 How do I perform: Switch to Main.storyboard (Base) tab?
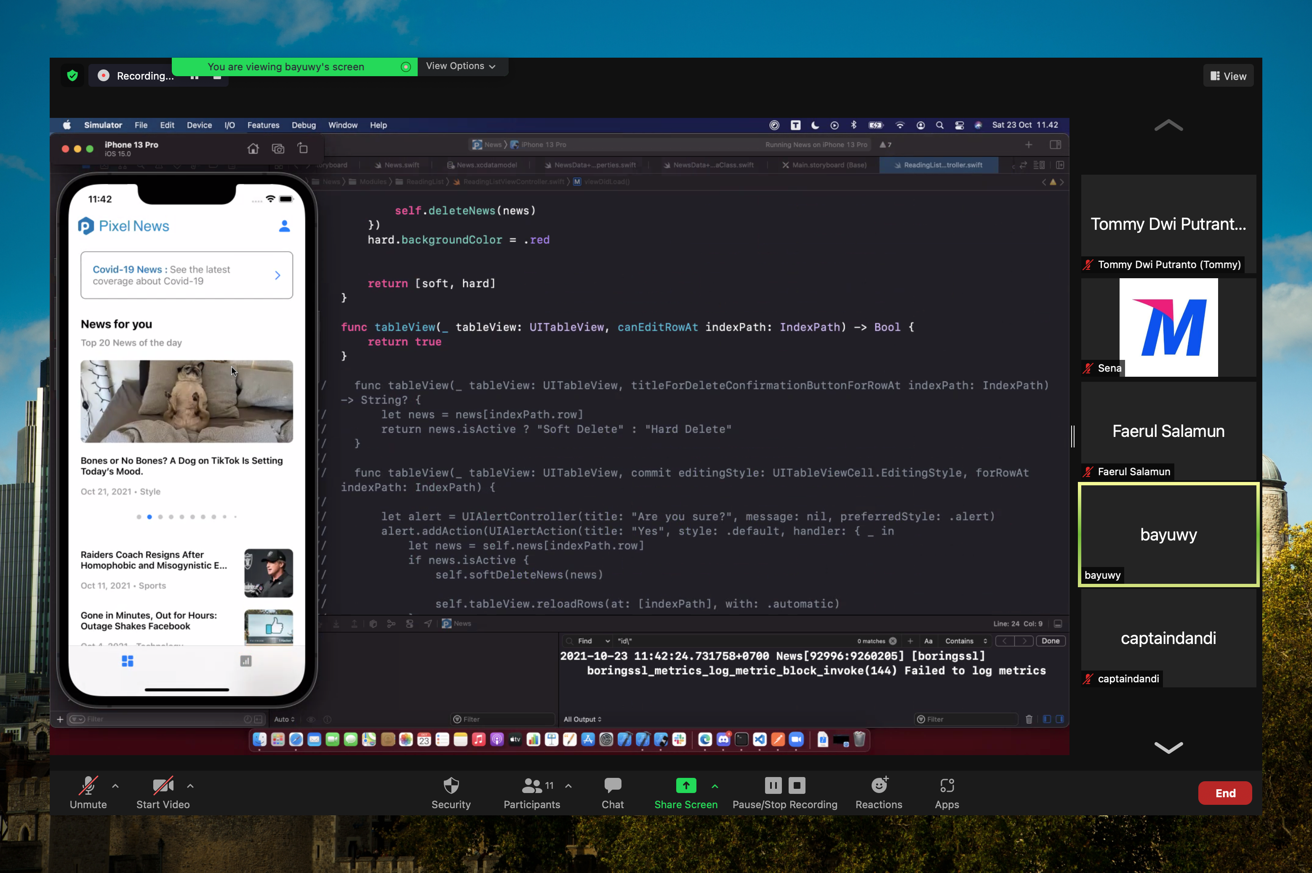coord(824,165)
